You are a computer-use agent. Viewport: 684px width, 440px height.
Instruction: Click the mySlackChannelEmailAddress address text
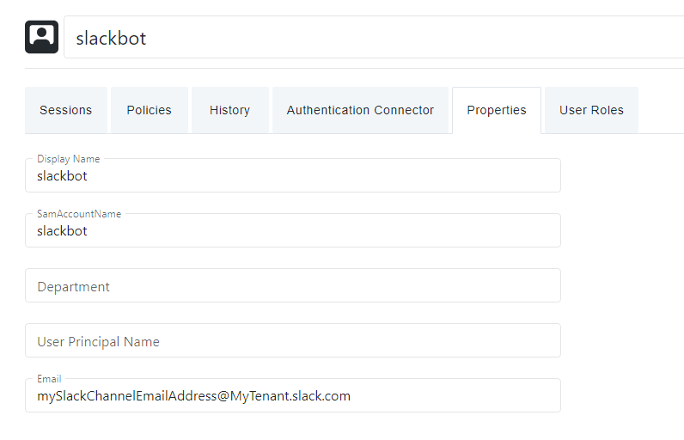[x=193, y=396]
